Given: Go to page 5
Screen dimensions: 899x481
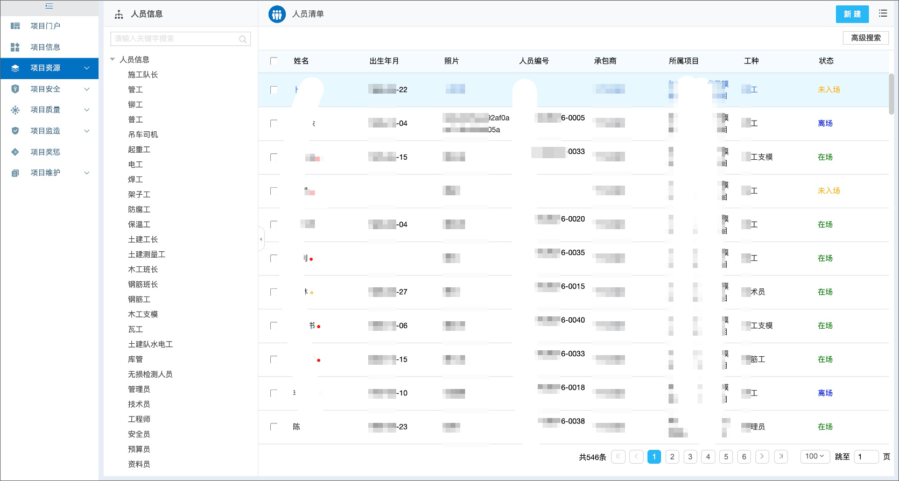Looking at the screenshot, I should (x=726, y=456).
